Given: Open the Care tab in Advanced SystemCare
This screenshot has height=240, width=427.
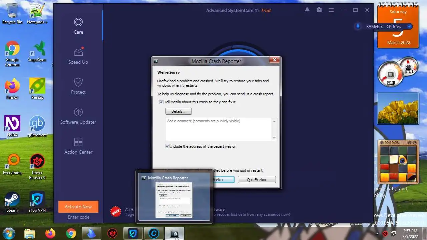Looking at the screenshot, I should click(78, 26).
